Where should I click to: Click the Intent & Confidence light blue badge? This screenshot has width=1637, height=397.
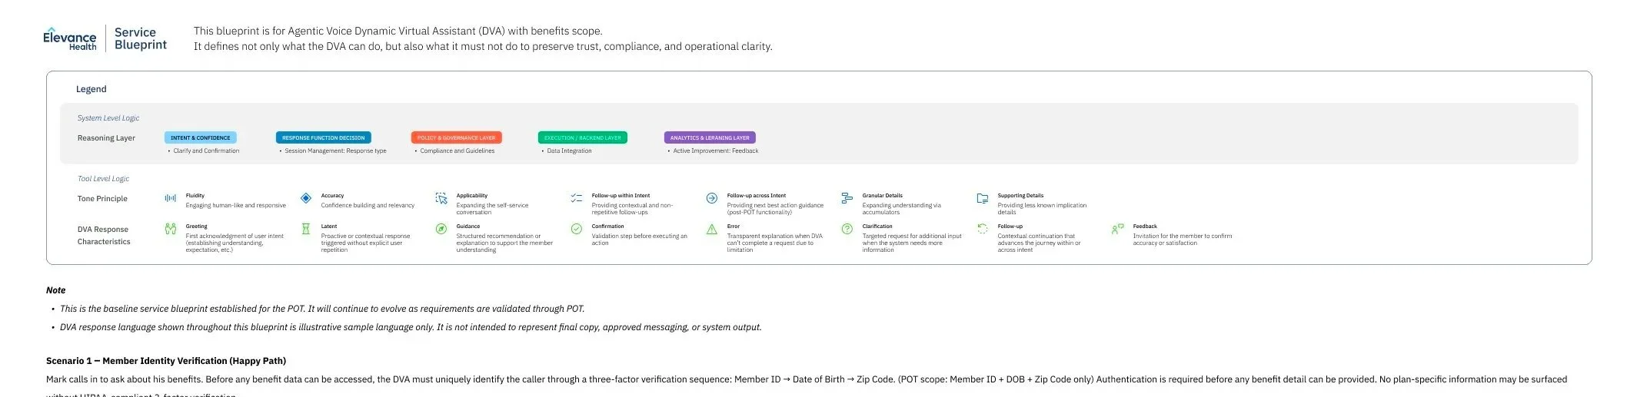pyautogui.click(x=200, y=137)
